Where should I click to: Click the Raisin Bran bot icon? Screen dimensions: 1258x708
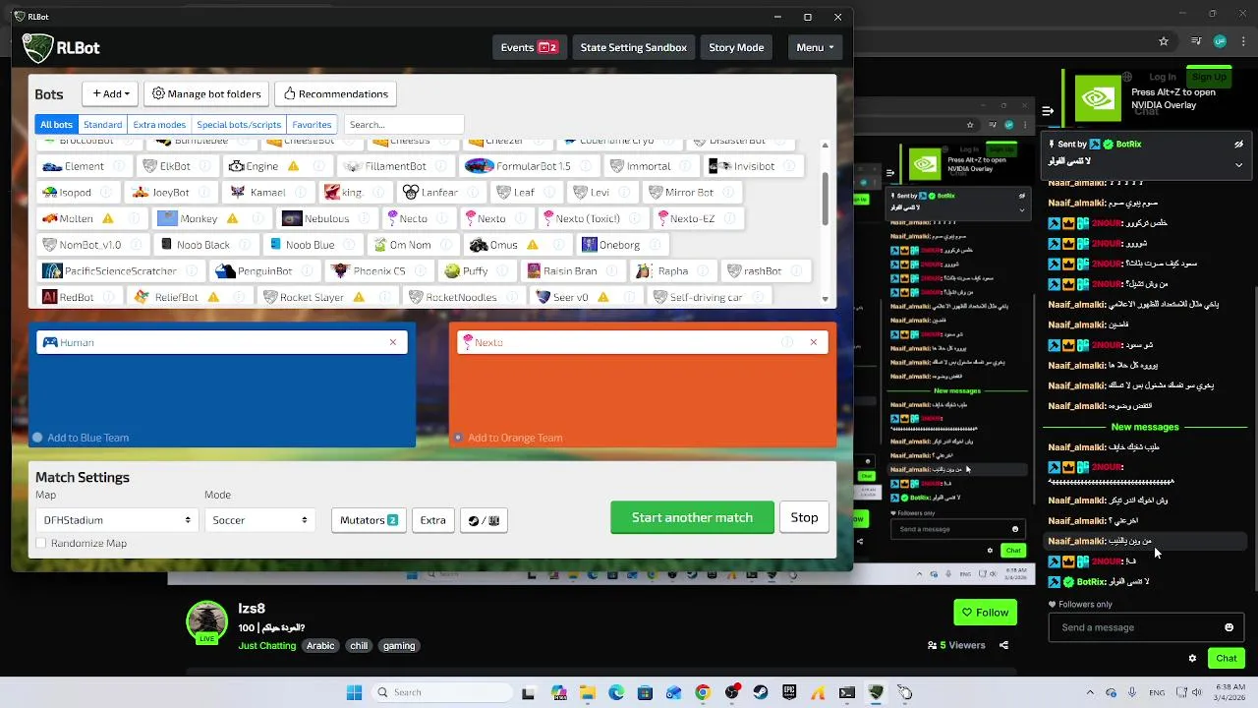click(x=534, y=270)
